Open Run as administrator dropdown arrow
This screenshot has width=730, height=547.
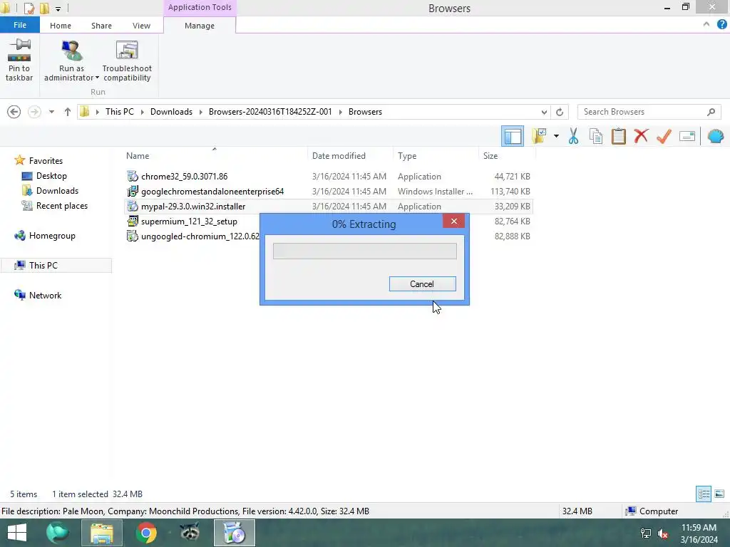[97, 78]
